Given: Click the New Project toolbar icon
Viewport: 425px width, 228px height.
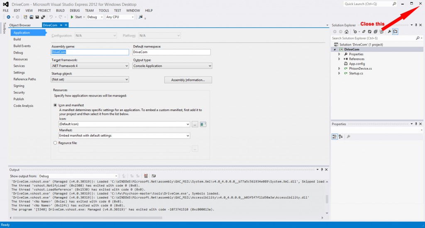Looking at the screenshot, I should [x=25, y=17].
